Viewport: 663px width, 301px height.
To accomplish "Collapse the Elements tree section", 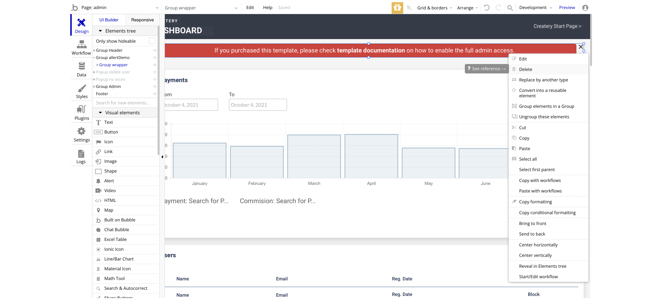I will click(x=100, y=31).
